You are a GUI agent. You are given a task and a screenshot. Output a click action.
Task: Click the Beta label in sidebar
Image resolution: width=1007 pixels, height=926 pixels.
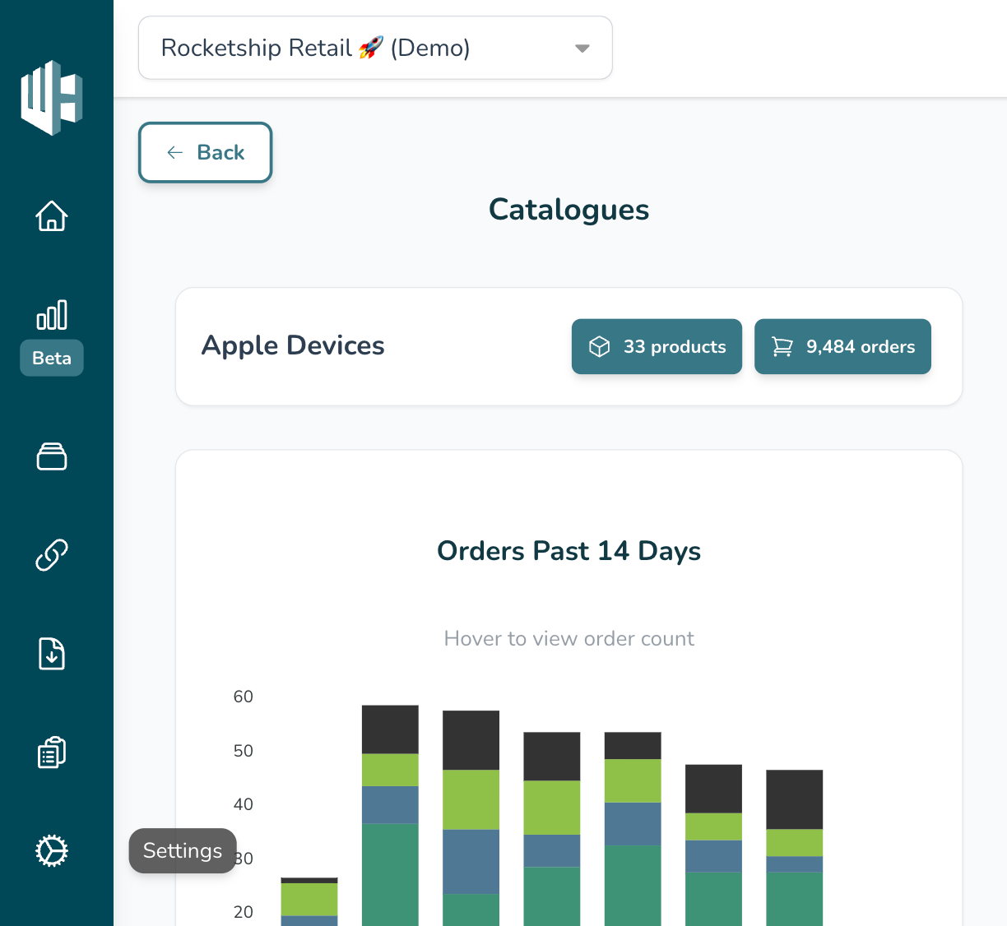pyautogui.click(x=52, y=358)
